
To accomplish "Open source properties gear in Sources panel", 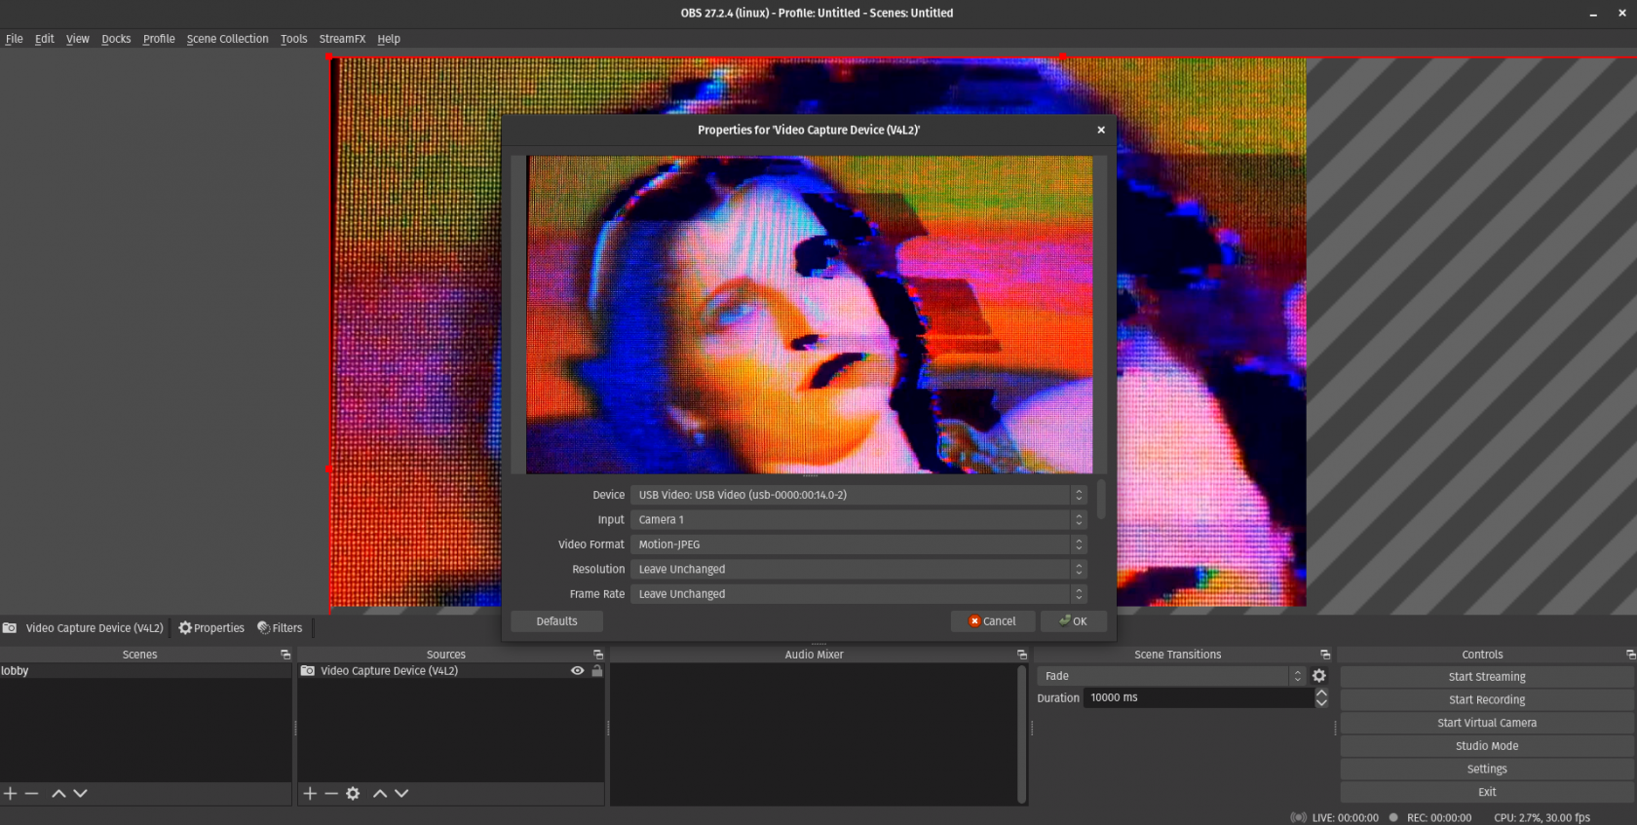I will pos(353,794).
